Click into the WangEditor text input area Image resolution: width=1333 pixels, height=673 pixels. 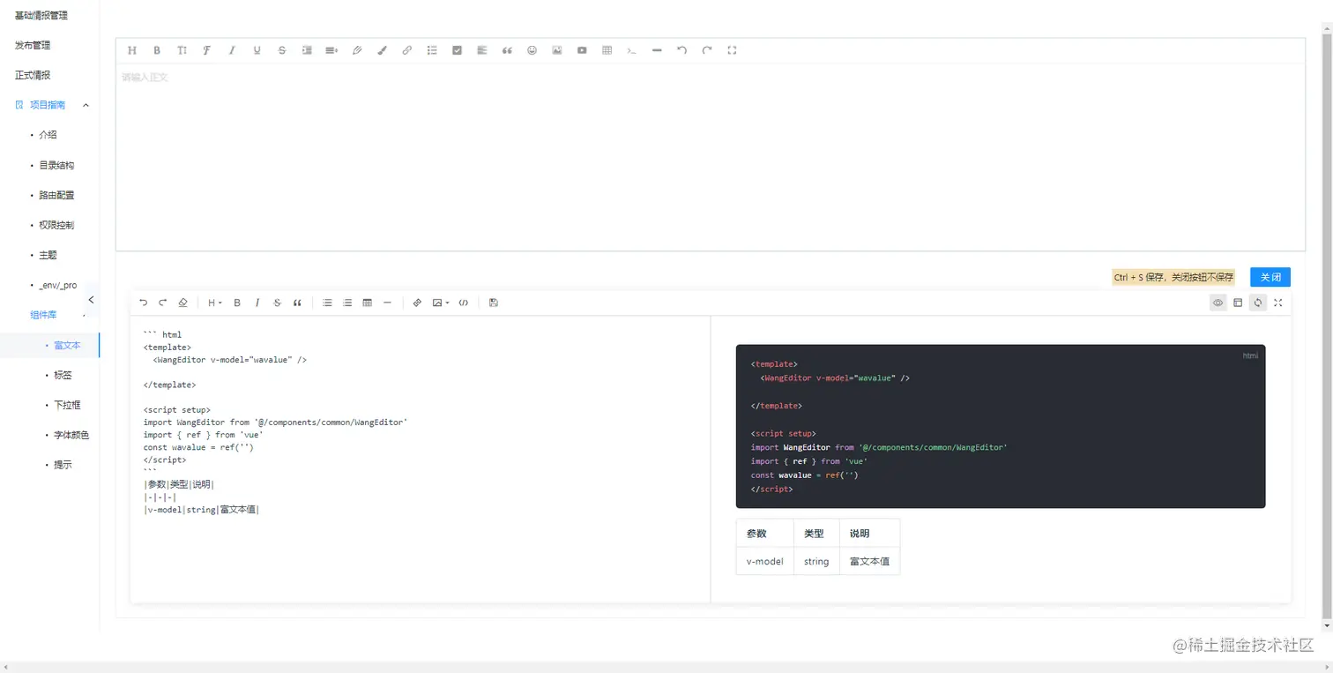pos(710,157)
